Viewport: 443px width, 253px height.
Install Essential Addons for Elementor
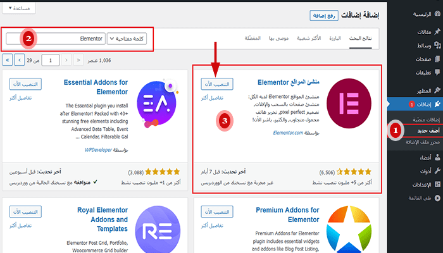pos(25,84)
